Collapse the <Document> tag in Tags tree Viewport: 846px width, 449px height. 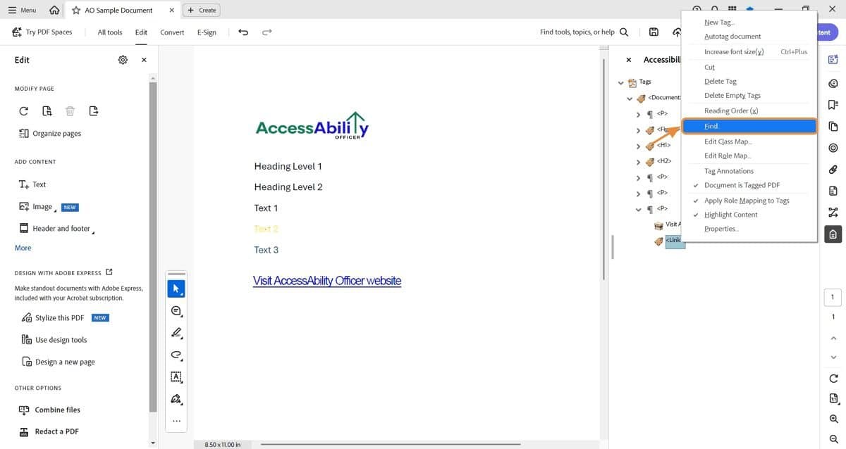click(x=630, y=97)
